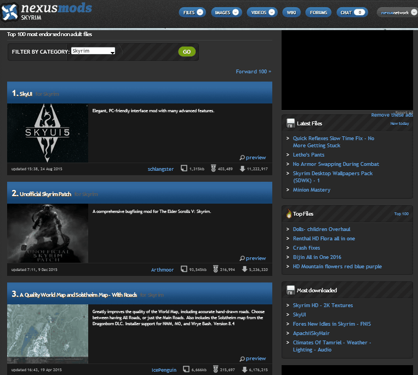
Task: Open Crash fixes link
Action: click(x=306, y=247)
